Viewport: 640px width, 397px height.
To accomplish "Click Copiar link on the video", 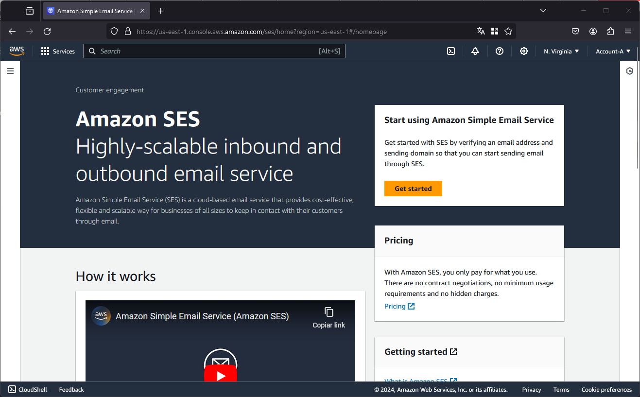I will tap(329, 318).
